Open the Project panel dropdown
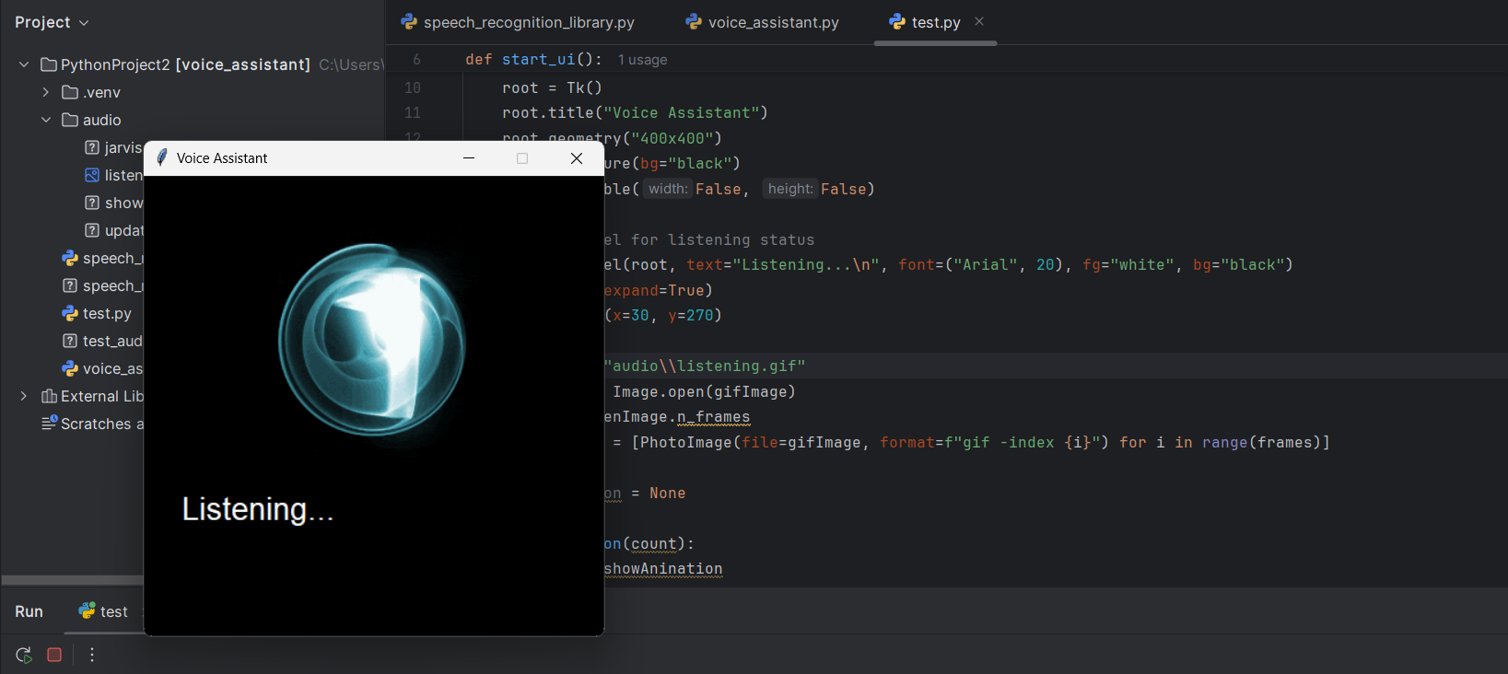Screen dimensions: 1508x674 [x=52, y=22]
